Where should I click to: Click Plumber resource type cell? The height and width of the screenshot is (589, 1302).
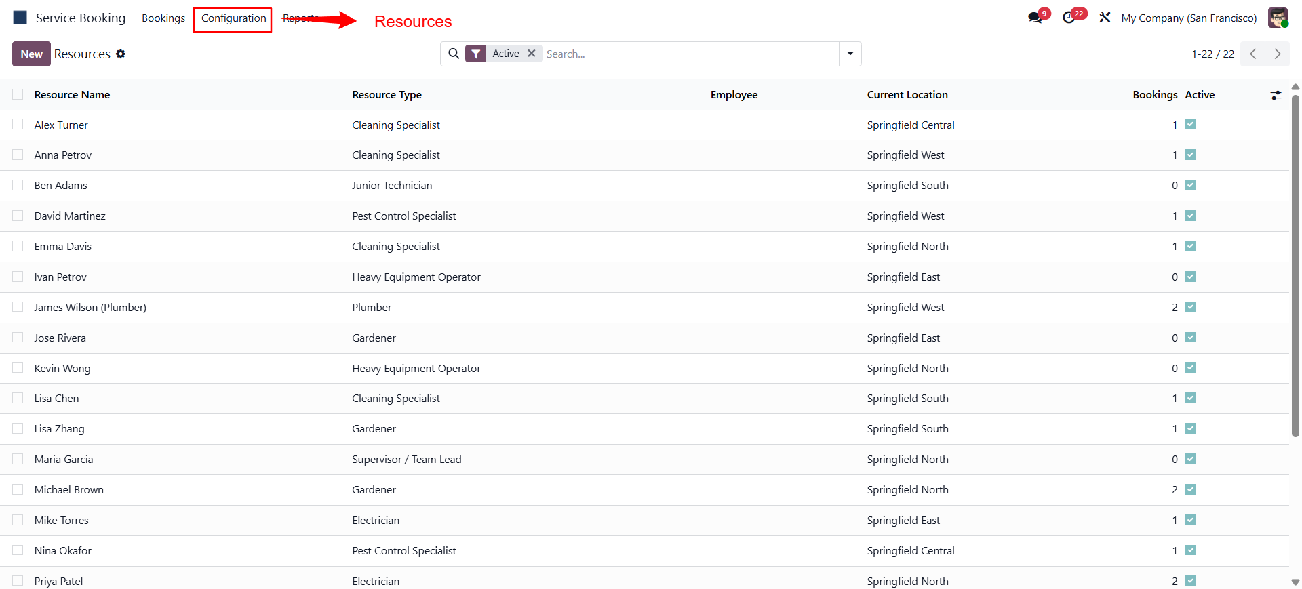pyautogui.click(x=372, y=307)
